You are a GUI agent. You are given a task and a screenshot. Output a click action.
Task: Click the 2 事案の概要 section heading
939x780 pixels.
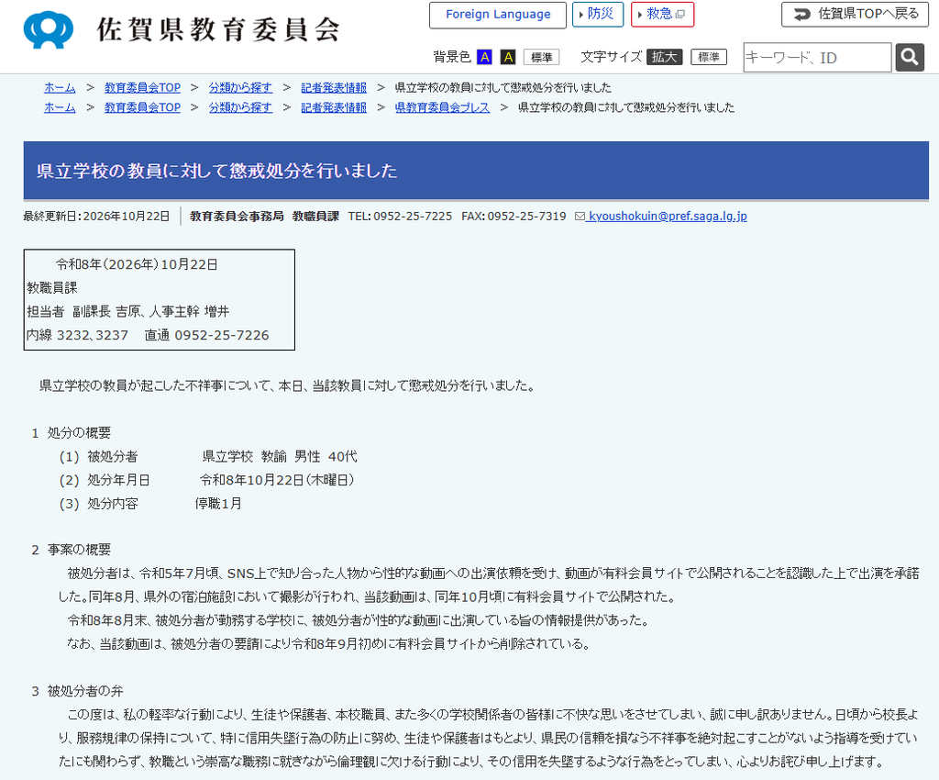(72, 550)
